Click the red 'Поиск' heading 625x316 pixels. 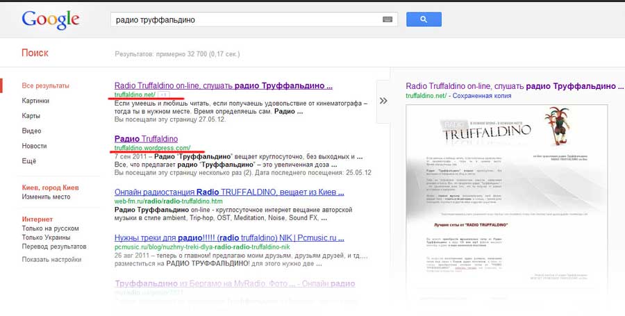click(x=35, y=53)
